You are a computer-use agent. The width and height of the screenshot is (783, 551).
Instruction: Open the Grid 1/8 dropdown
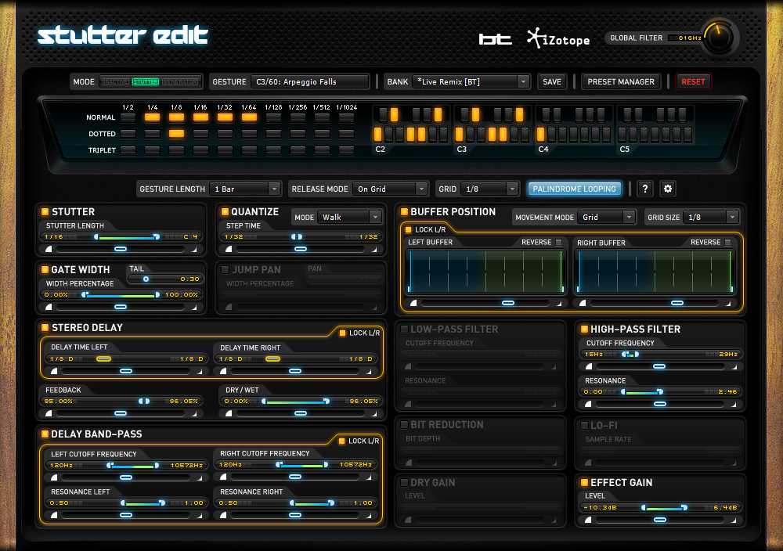click(489, 189)
